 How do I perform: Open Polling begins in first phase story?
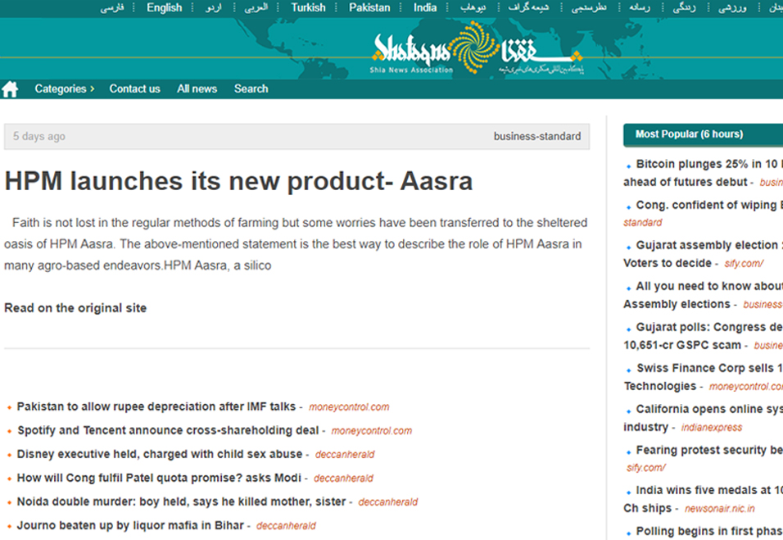tap(709, 531)
